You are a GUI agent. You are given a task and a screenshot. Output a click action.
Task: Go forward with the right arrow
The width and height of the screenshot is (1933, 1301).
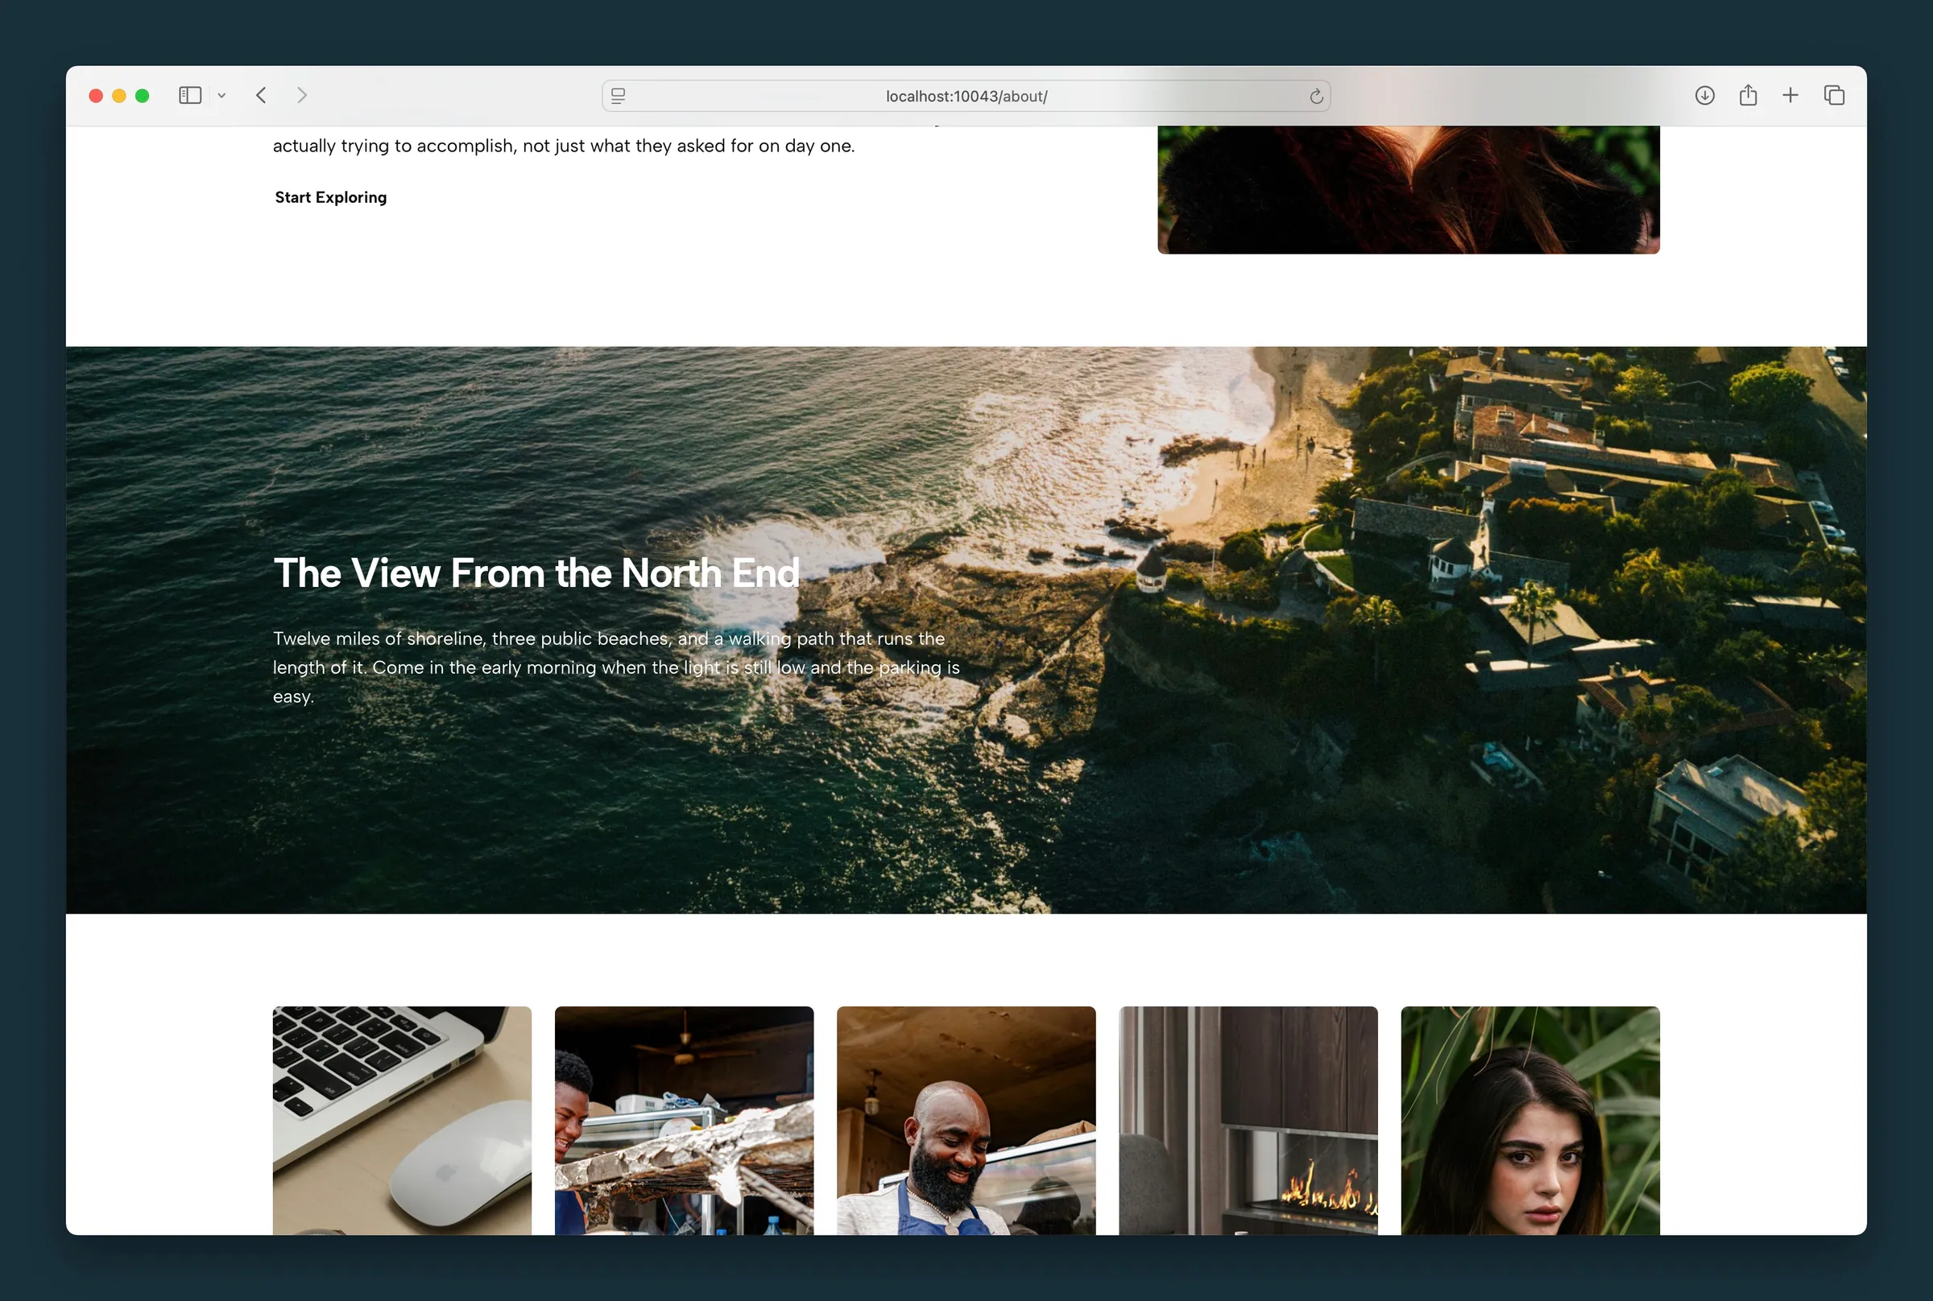pos(302,96)
